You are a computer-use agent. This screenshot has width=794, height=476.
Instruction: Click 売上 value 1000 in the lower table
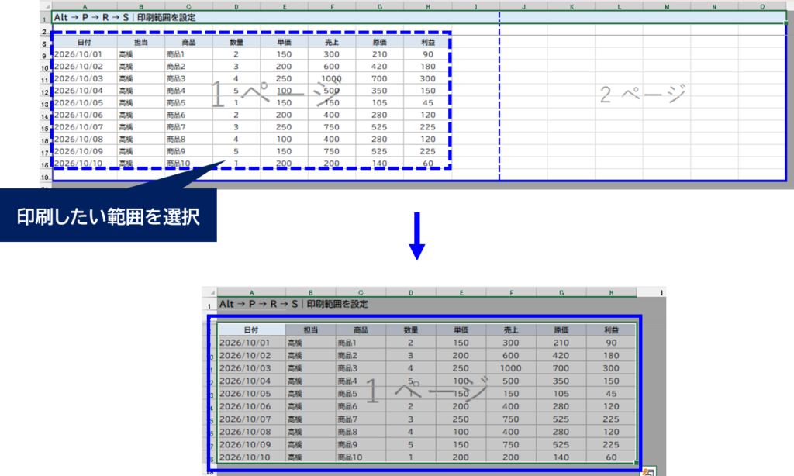[511, 368]
